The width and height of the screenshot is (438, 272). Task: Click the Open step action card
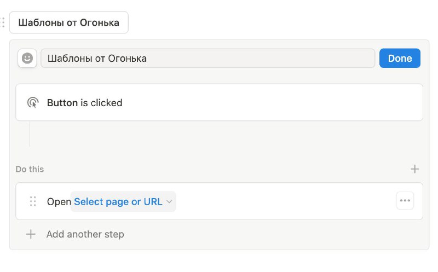tap(220, 201)
